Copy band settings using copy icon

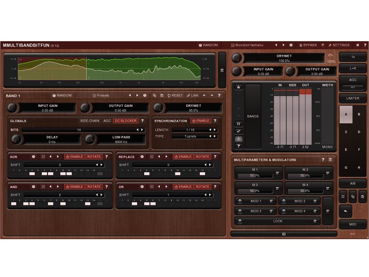(x=154, y=96)
